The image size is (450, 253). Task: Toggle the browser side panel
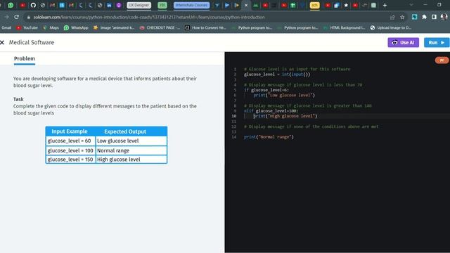click(x=434, y=17)
